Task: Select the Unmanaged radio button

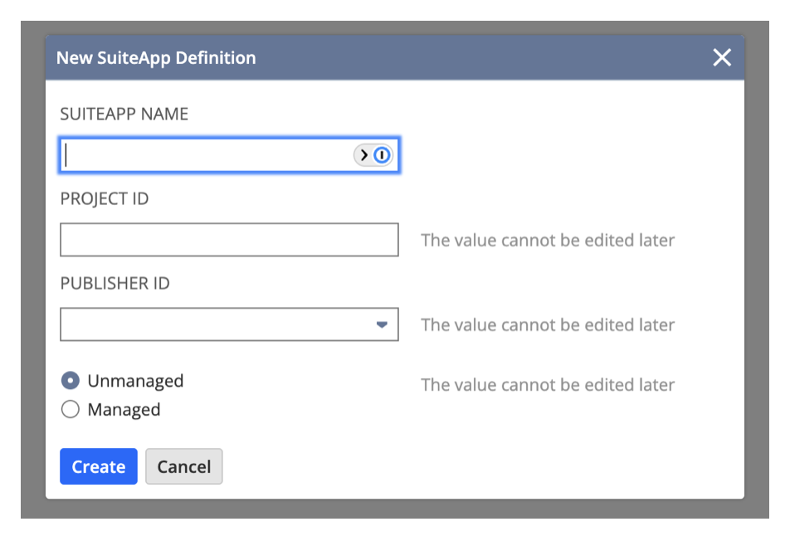Action: pos(70,379)
